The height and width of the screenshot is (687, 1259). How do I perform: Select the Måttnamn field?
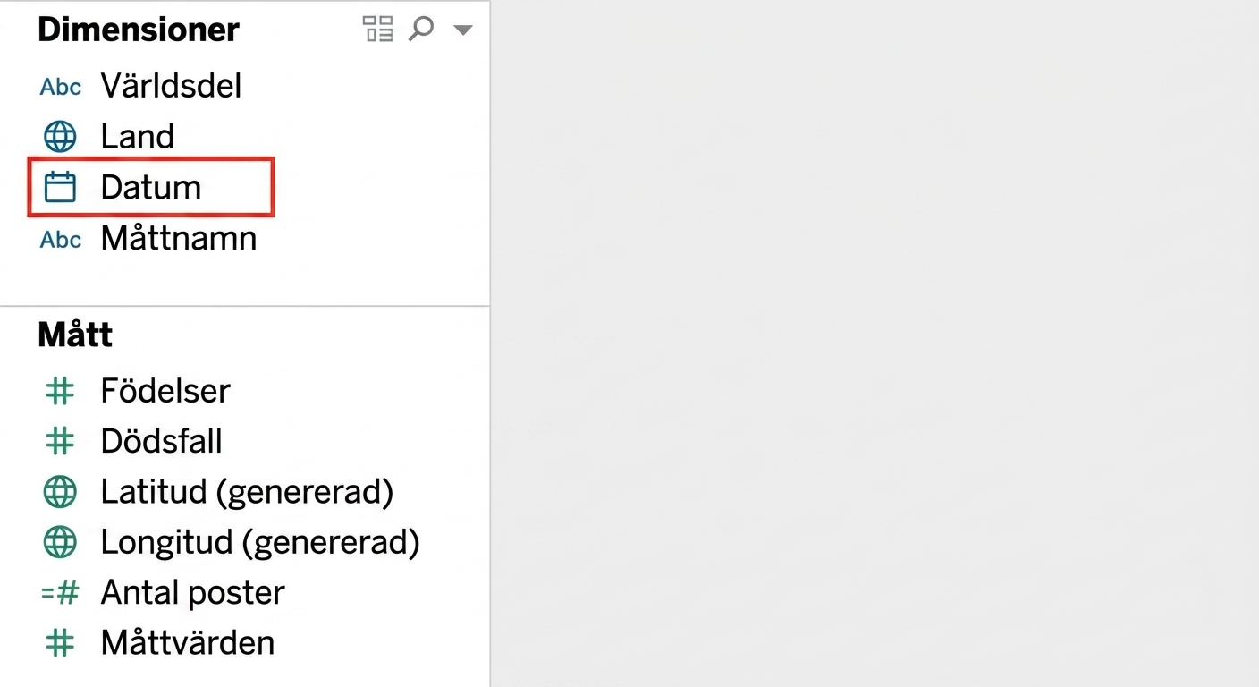coord(179,239)
